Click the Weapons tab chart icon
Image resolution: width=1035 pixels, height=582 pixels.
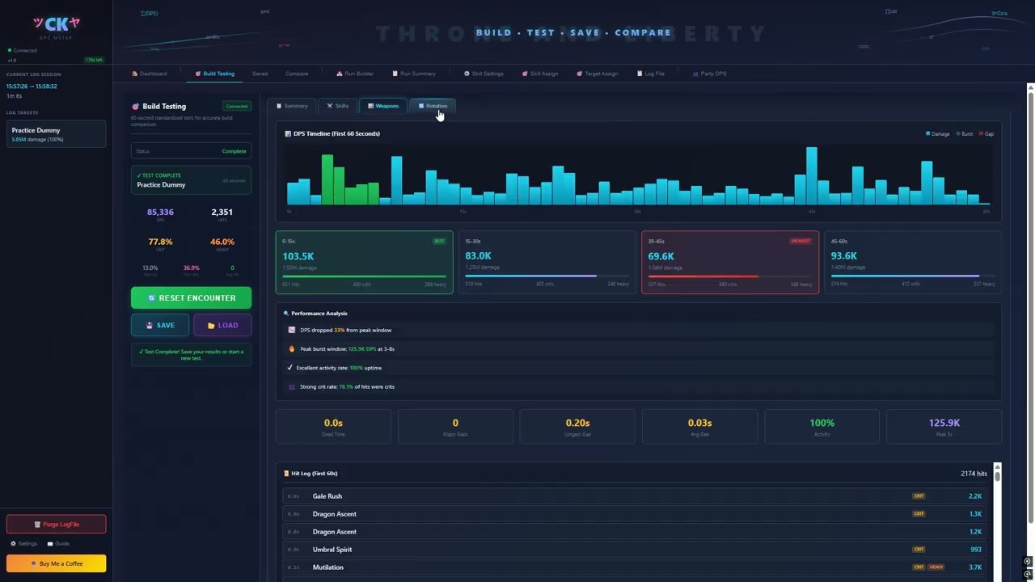click(370, 106)
